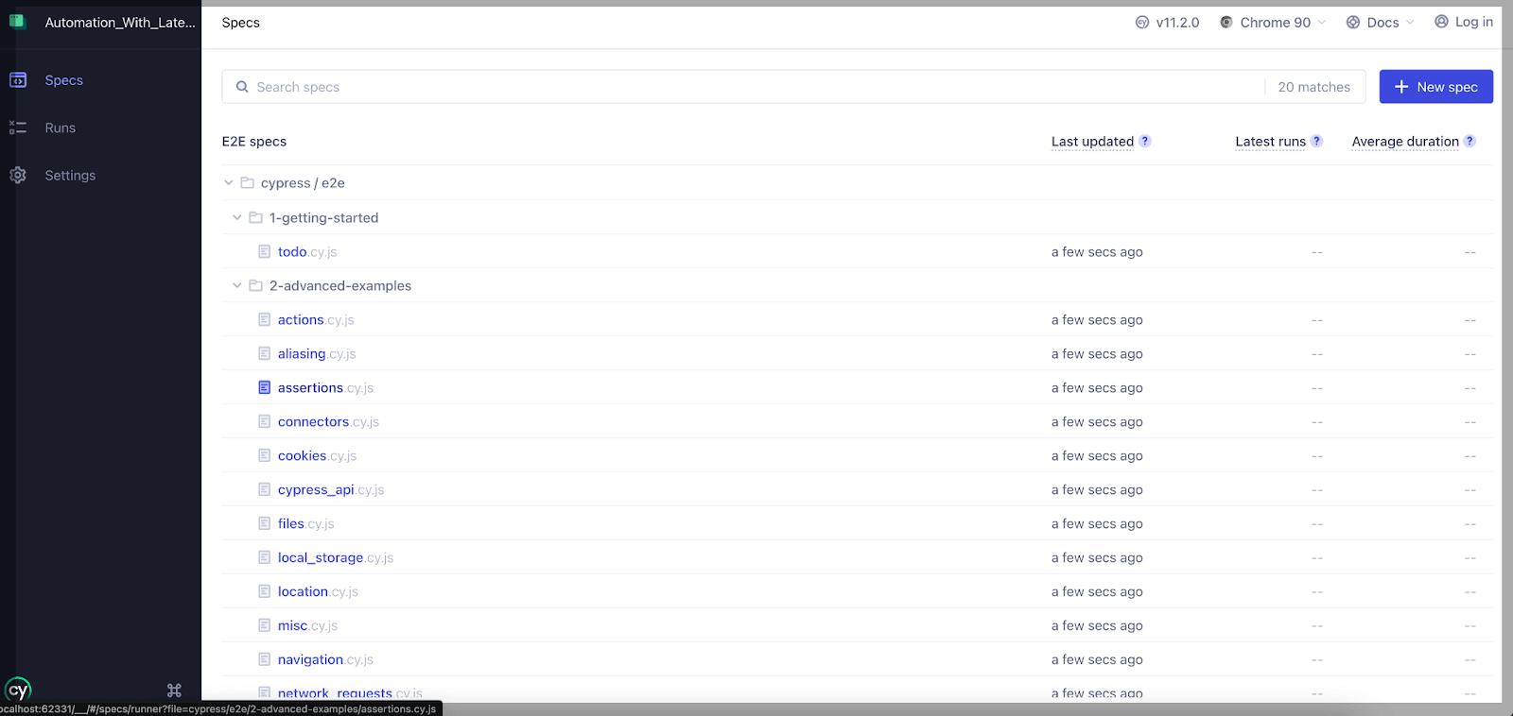The width and height of the screenshot is (1513, 716).
Task: Open the actions.cy.js spec
Action: pos(316,320)
